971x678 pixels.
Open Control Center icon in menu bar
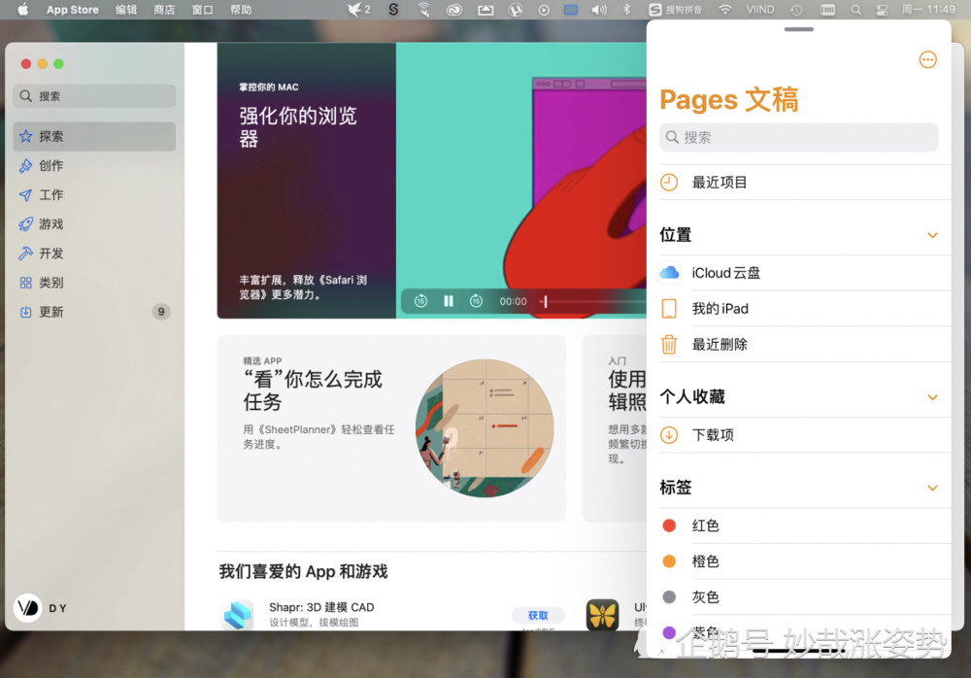pos(882,10)
